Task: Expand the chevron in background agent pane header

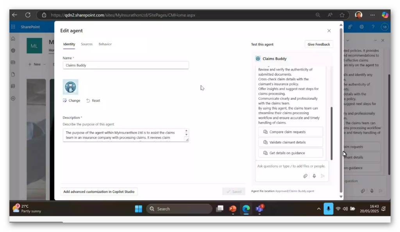Action: pyautogui.click(x=347, y=40)
